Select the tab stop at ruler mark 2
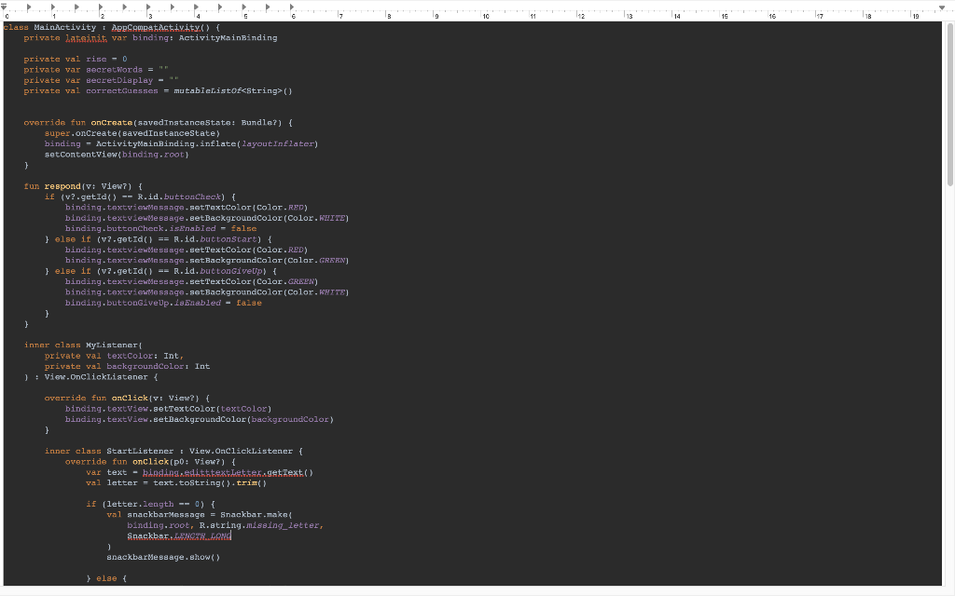 (101, 7)
